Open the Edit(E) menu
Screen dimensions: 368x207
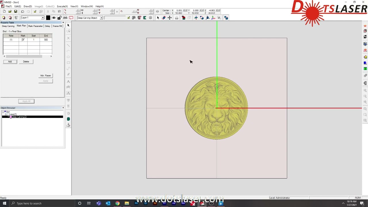[x=18, y=6]
